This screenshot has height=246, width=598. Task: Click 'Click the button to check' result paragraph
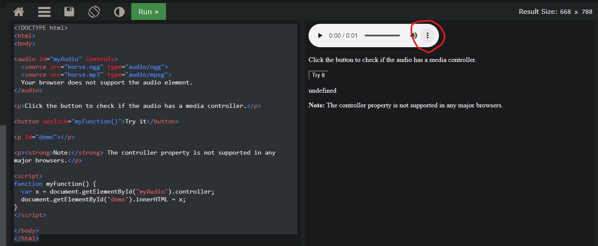click(x=392, y=60)
